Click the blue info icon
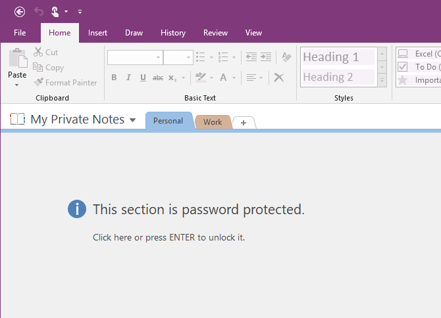Screen dimensions: 441x318 pos(77,209)
